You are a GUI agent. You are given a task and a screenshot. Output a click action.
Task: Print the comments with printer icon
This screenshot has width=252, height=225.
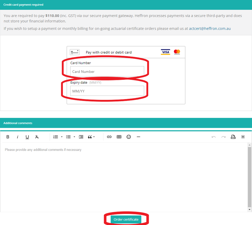(x=233, y=137)
